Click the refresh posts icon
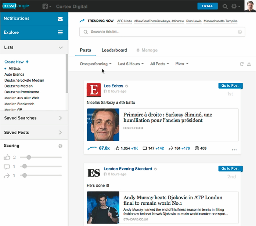This screenshot has width=256, height=226. (241, 64)
